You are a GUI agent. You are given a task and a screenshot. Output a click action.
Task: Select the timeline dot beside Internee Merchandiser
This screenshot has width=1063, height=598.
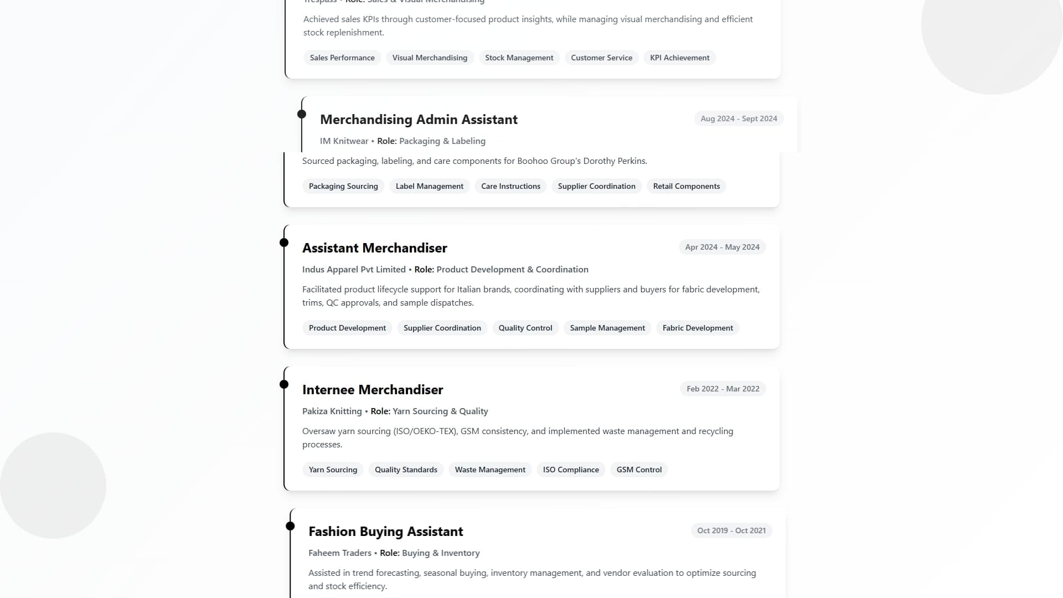pos(284,384)
